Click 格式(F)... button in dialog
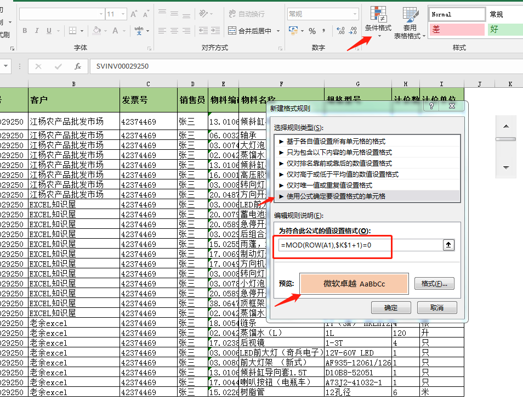Screen dimensions: 523x405 [434, 284]
